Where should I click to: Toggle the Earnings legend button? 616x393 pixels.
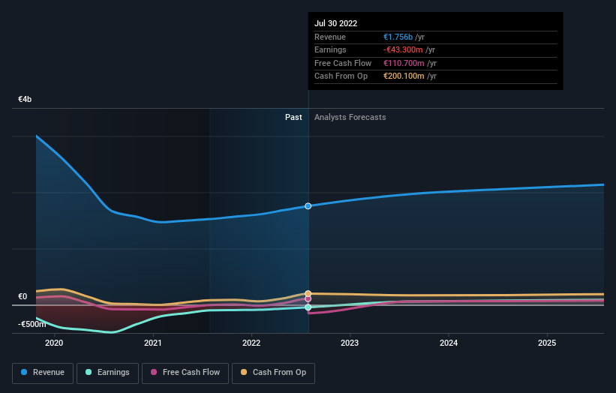tap(107, 373)
